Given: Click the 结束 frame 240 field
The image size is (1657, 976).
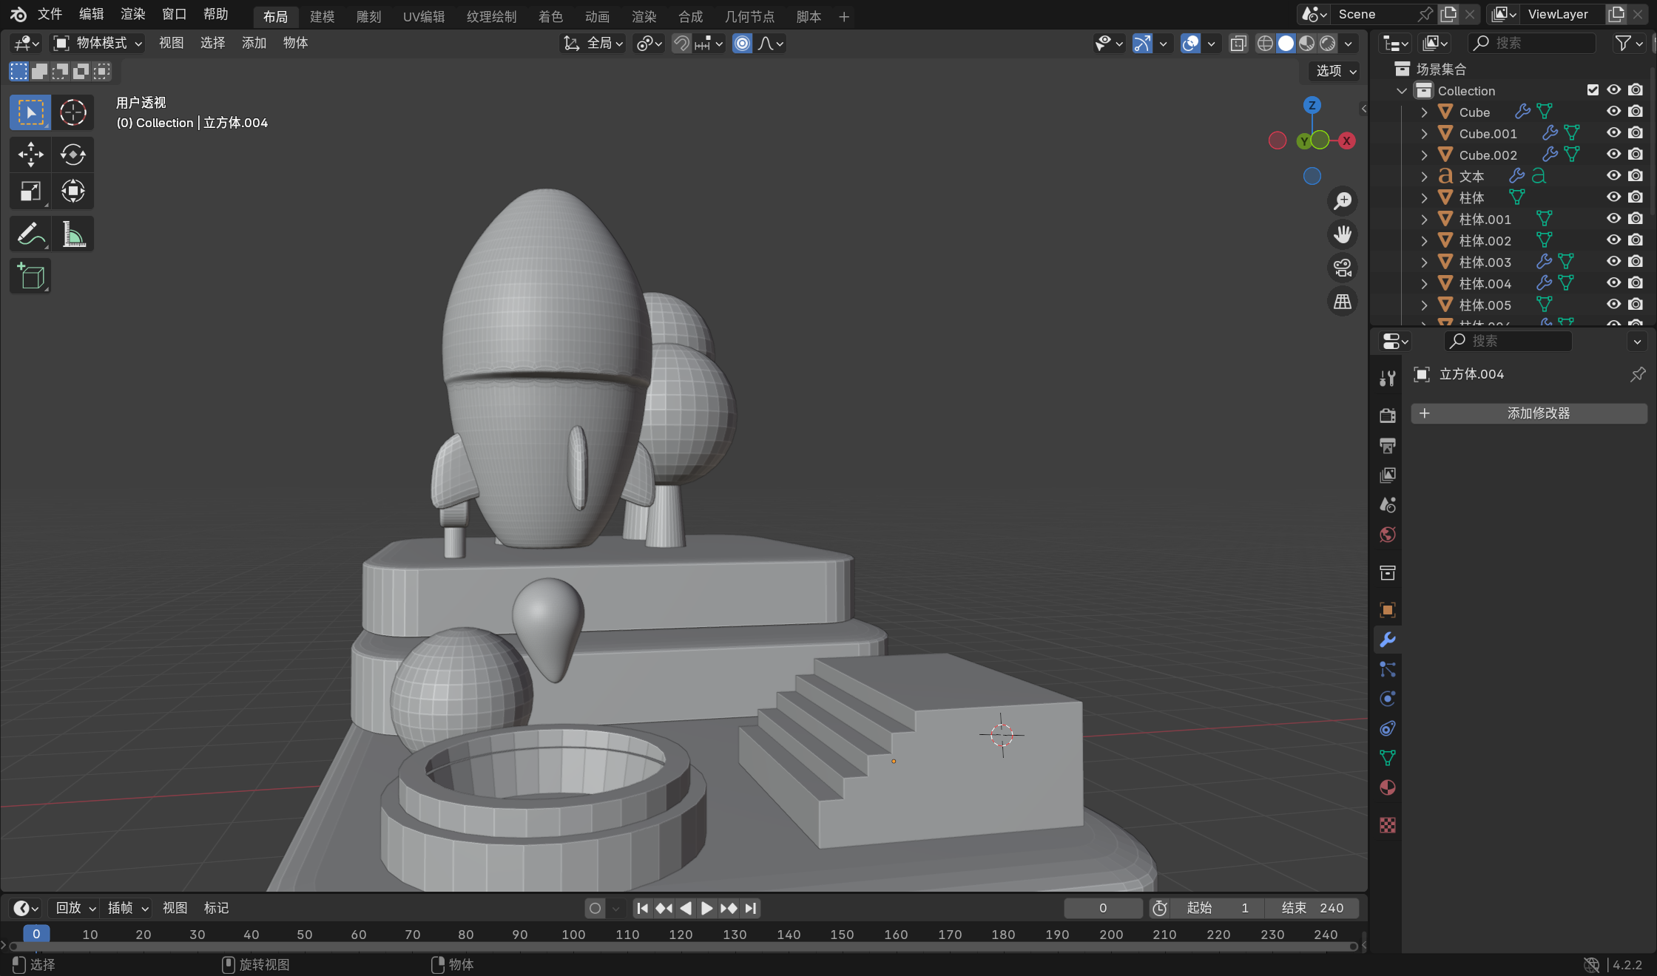Looking at the screenshot, I should 1312,908.
